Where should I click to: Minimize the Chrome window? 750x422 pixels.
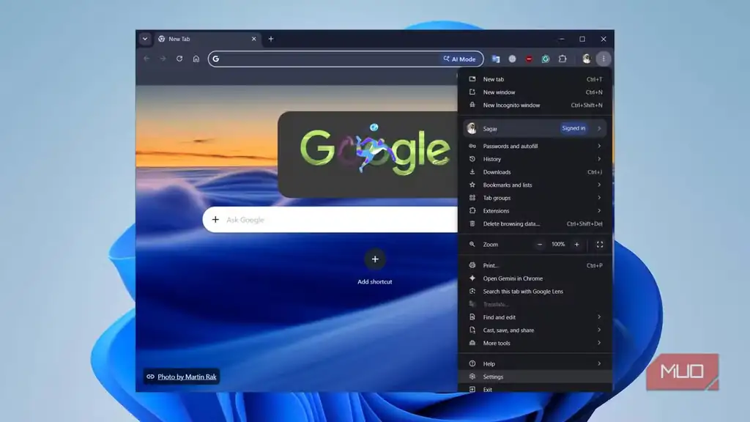[x=562, y=39]
